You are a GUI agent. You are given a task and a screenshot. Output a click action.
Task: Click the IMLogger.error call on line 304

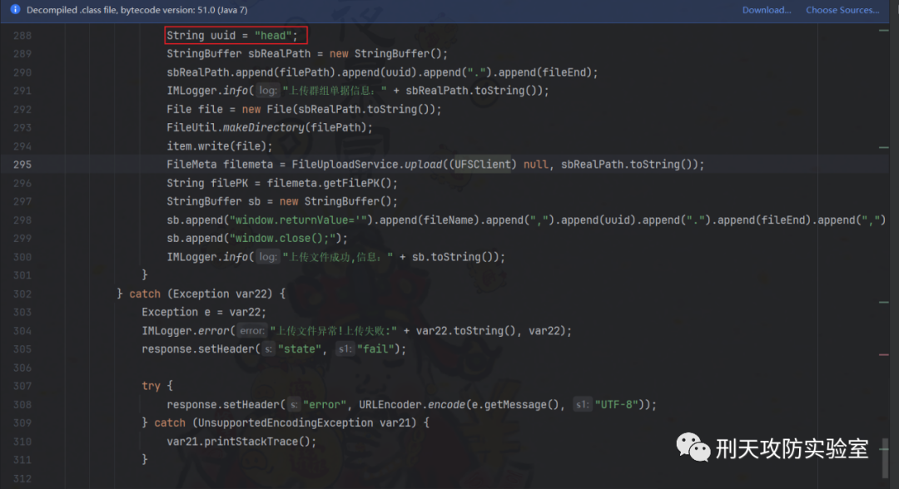click(x=356, y=330)
